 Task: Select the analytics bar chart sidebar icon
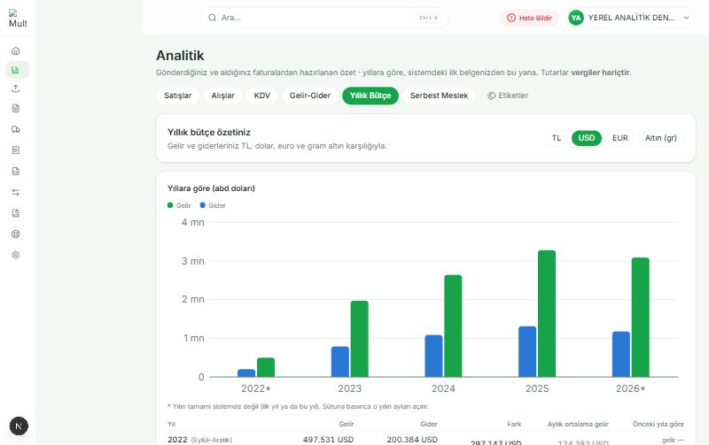16,70
